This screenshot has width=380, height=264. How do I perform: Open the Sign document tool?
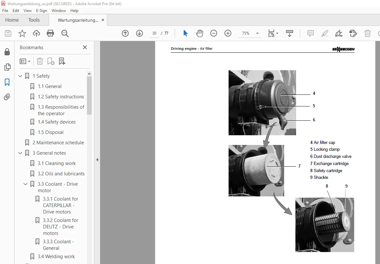[339, 33]
